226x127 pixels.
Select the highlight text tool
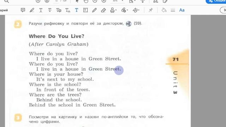pyautogui.click(x=32, y=10)
